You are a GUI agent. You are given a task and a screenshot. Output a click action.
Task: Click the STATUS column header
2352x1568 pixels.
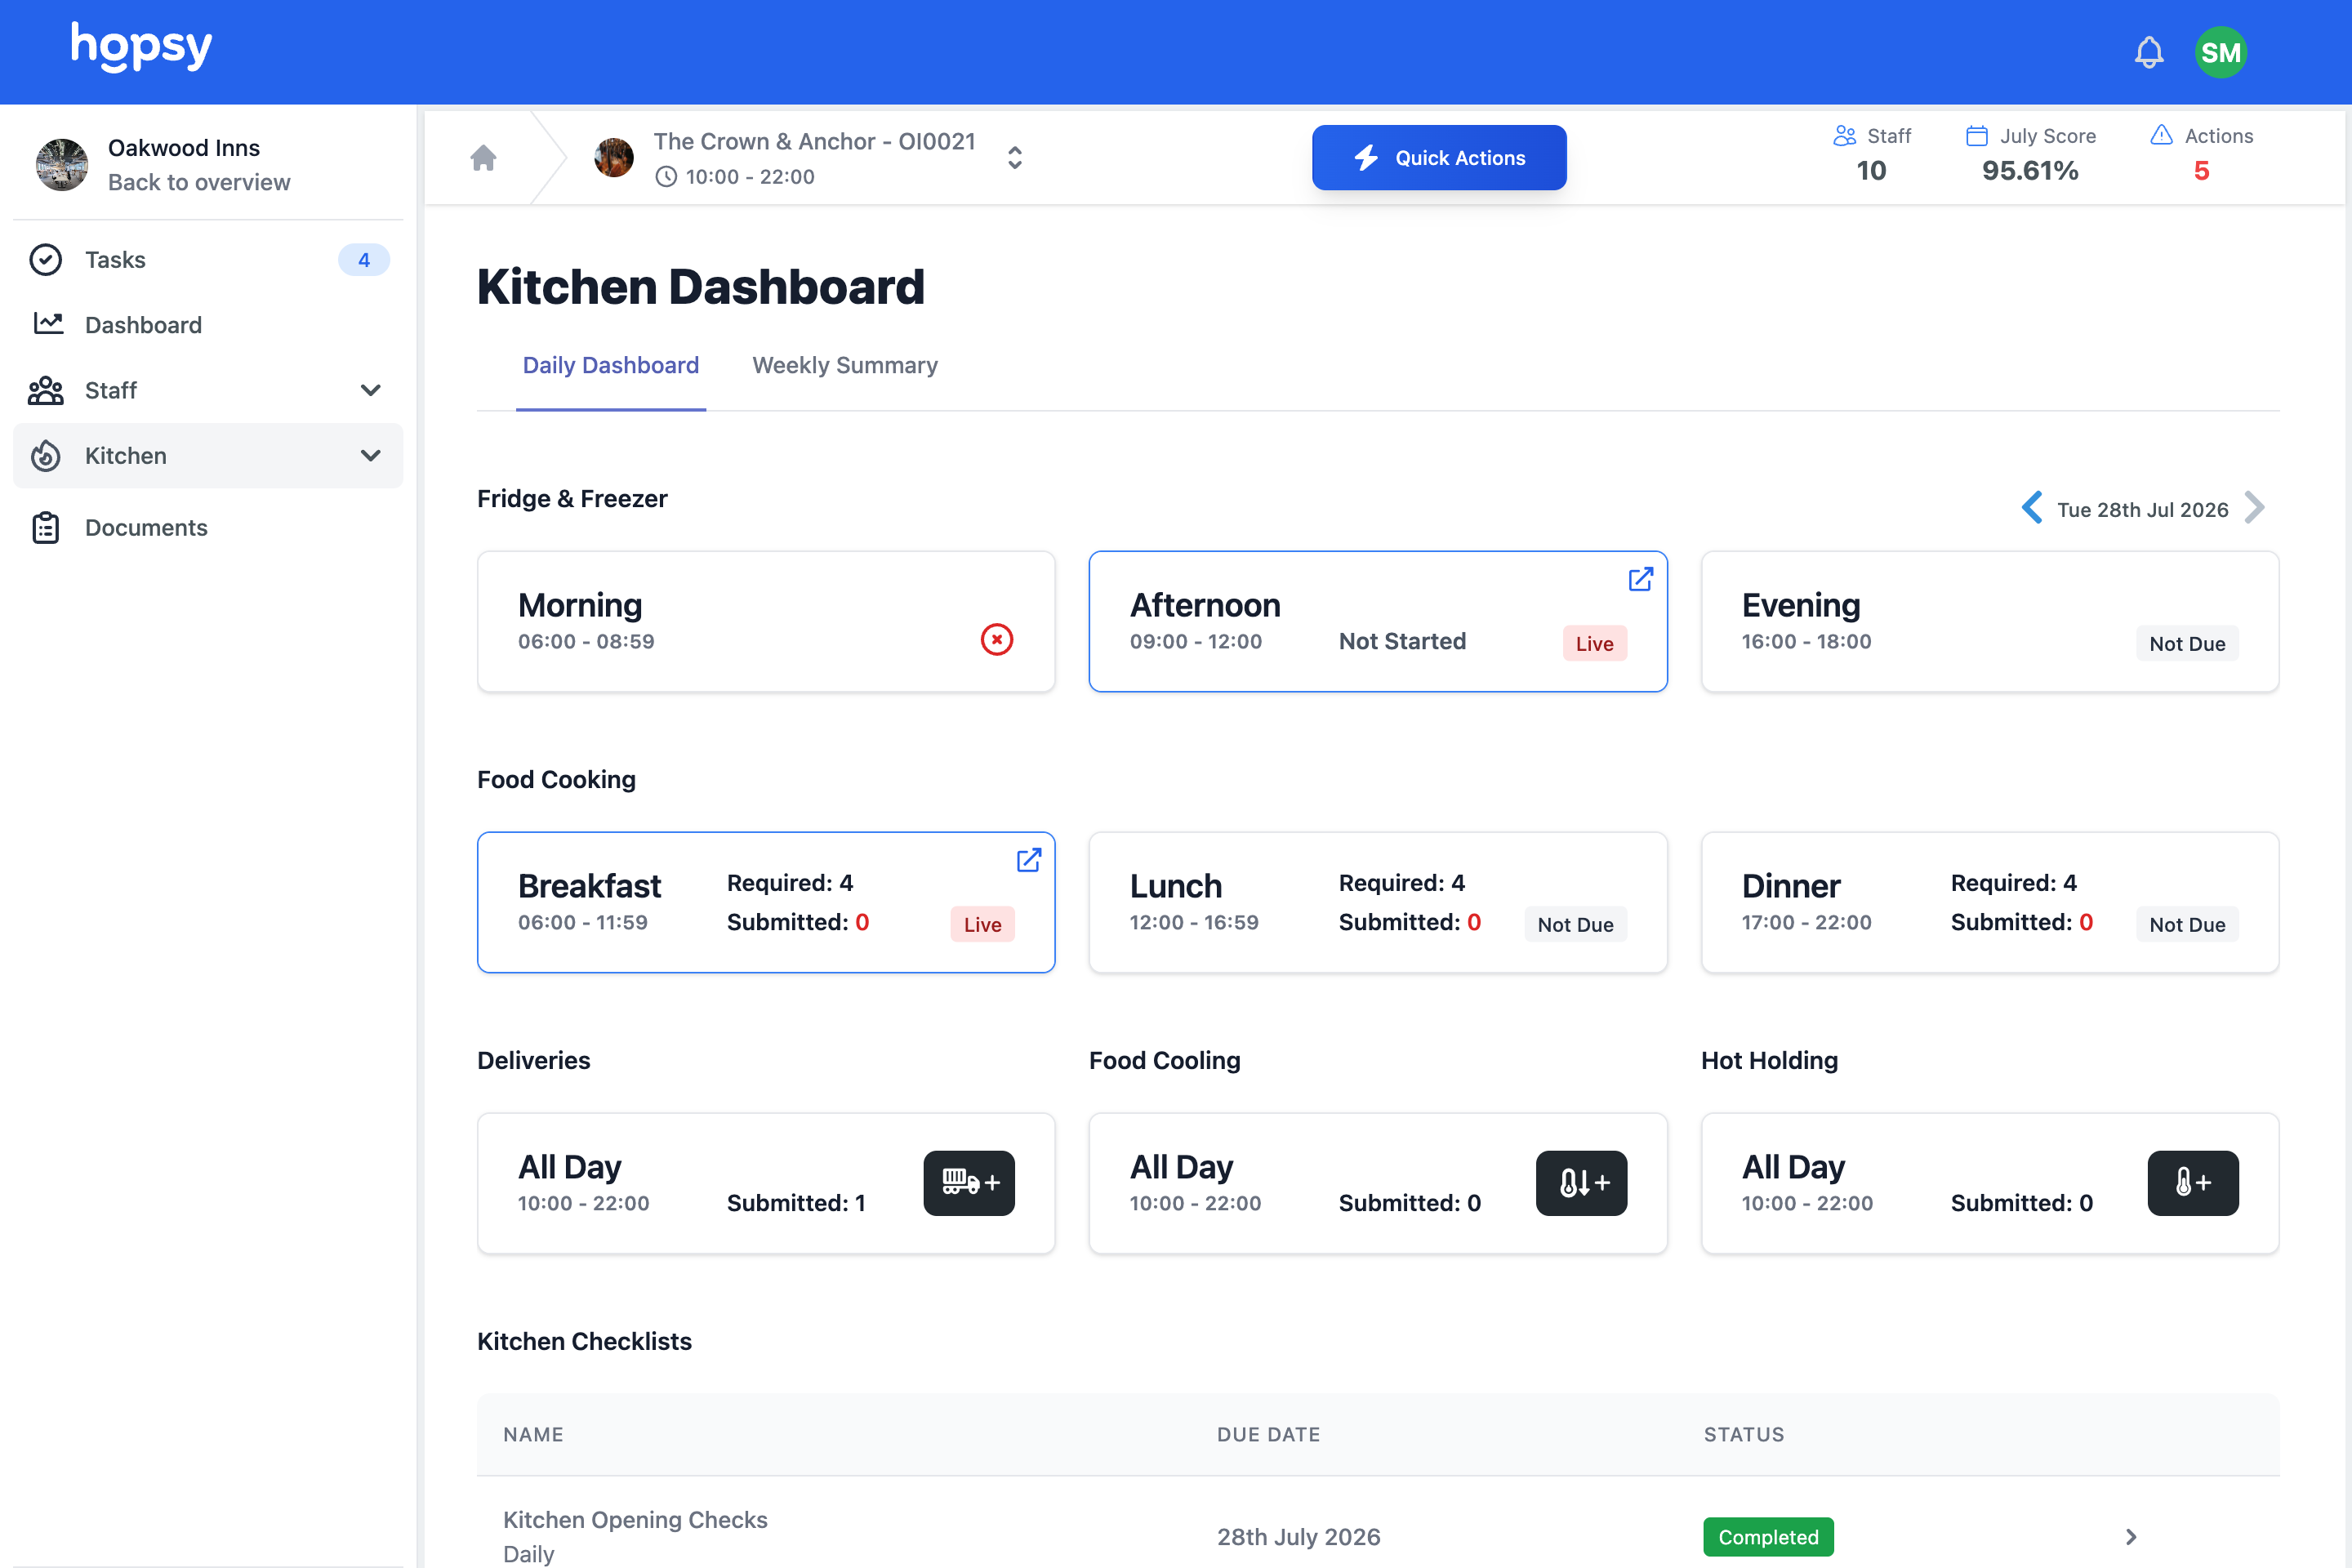tap(1744, 1435)
